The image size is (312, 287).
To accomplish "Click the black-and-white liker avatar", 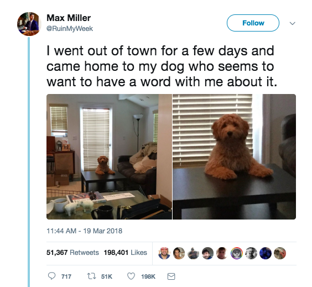I will tap(251, 253).
